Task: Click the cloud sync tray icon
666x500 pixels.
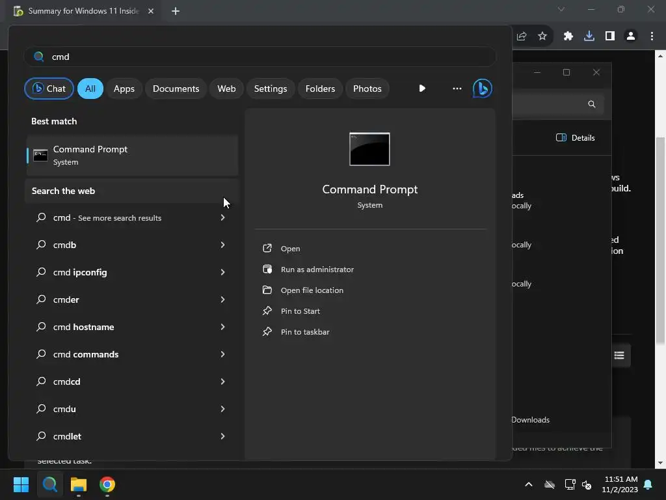Action: point(550,484)
